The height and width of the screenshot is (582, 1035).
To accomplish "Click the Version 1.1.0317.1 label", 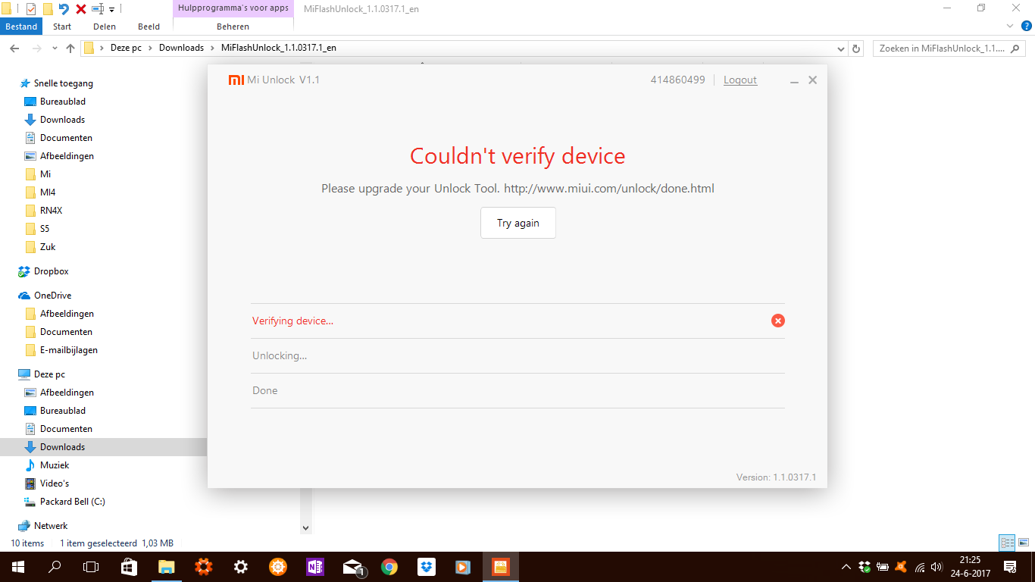I will 776,477.
